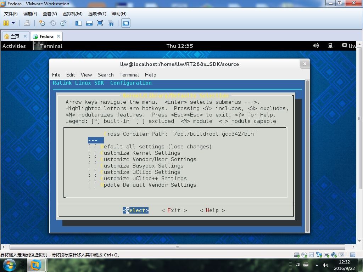This screenshot has height=272, width=363.
Task: Close the 主页 tab
Action: (x=25, y=36)
